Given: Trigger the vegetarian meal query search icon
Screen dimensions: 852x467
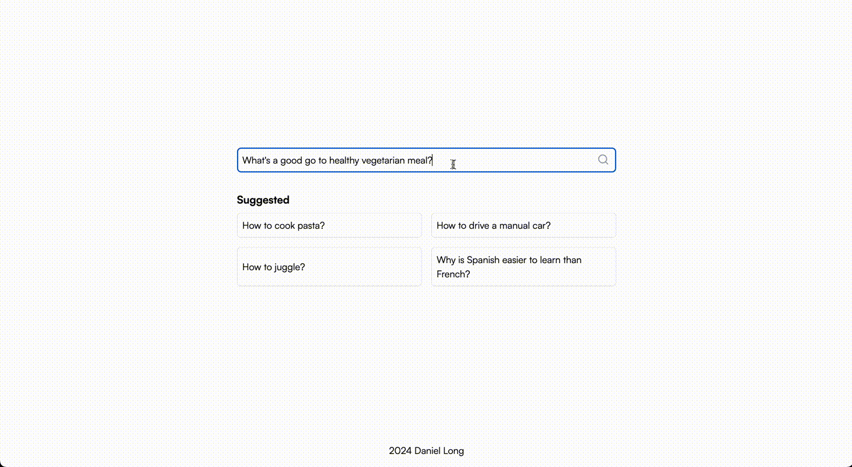Looking at the screenshot, I should (603, 159).
